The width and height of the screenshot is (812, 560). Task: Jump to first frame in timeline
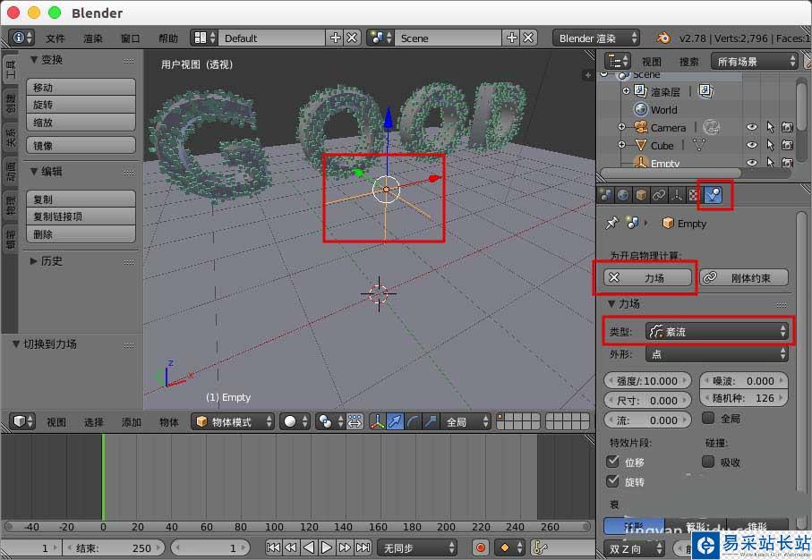pos(273,547)
